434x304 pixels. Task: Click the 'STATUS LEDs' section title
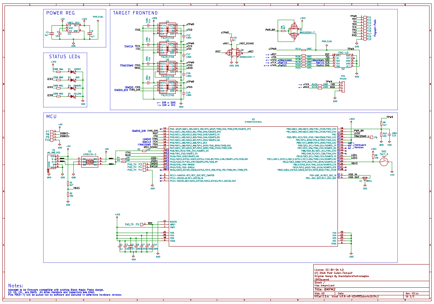(64, 56)
